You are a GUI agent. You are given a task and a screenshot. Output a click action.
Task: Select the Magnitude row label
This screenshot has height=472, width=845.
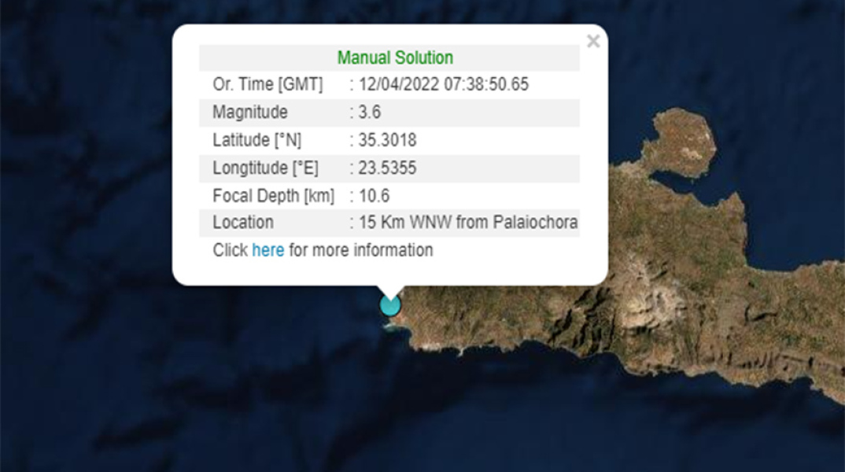point(250,112)
